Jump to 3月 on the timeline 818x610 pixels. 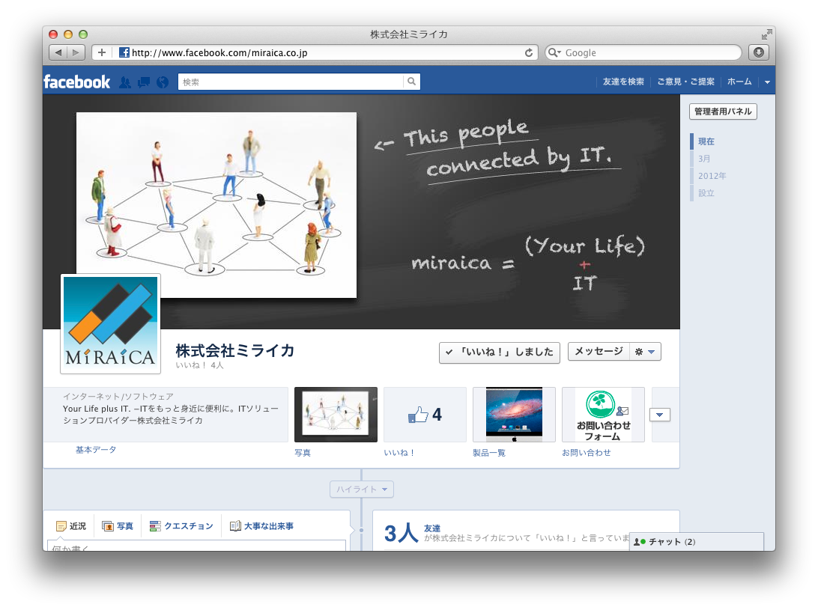coord(704,159)
